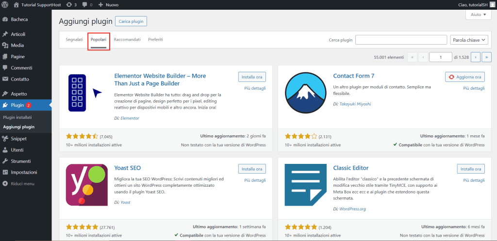The image size is (497, 241).
Task: Open the Elementor author link
Action: (x=130, y=118)
